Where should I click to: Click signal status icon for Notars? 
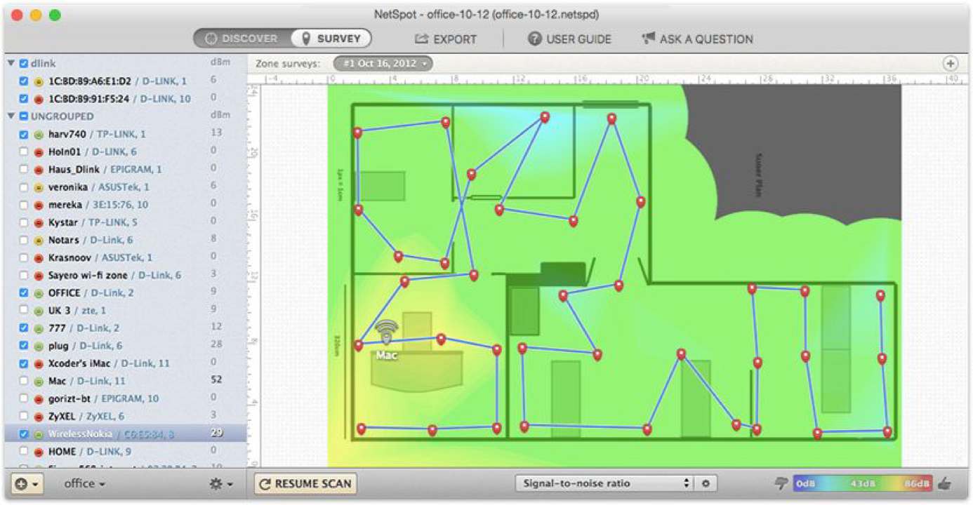[x=39, y=240]
